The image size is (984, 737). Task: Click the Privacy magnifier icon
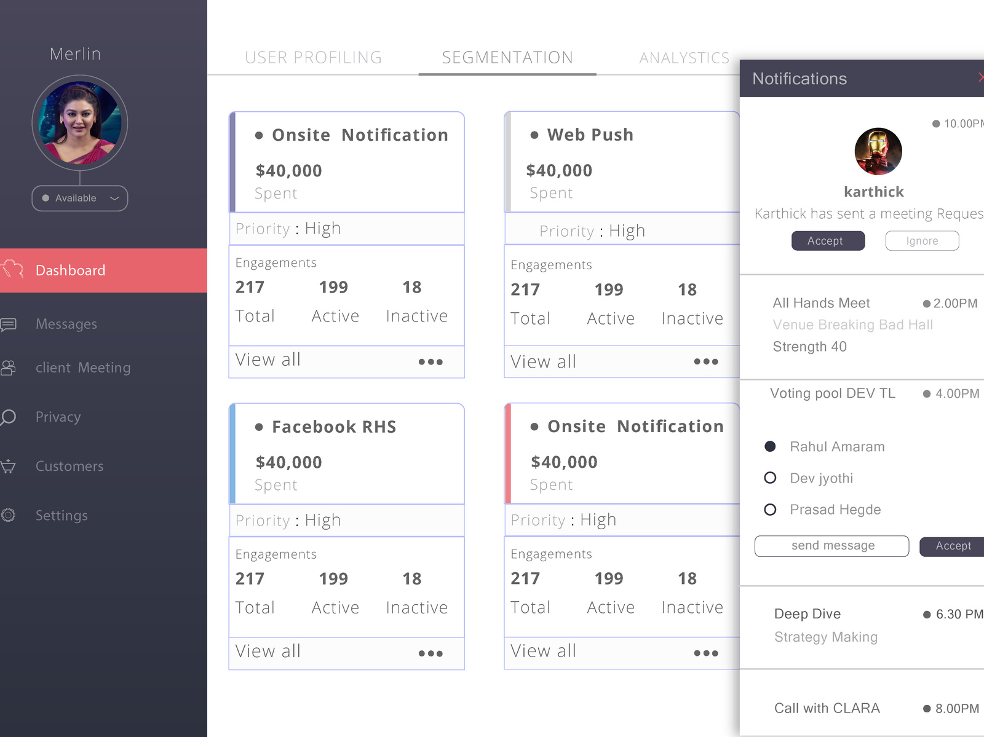click(9, 417)
